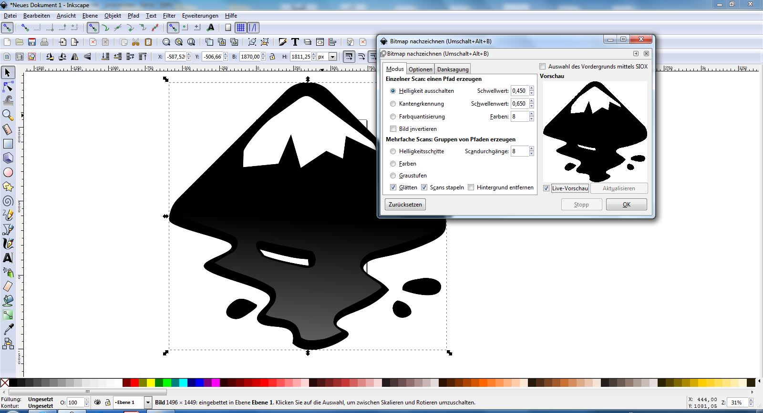Increase the opacity O: spinner
The image size is (763, 413).
(86, 400)
